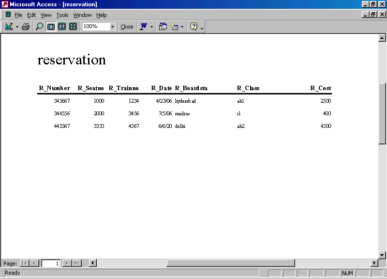
Task: Click the vertical scrollbar thumb
Action: click(382, 114)
